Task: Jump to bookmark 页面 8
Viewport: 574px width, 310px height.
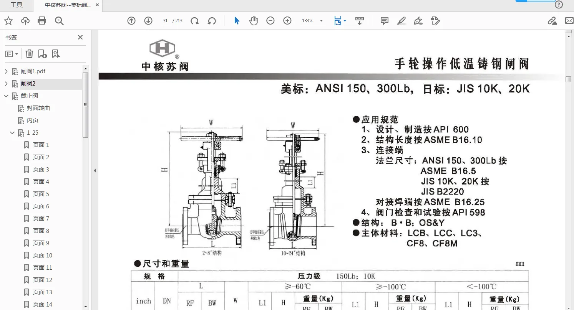Action: pos(41,231)
